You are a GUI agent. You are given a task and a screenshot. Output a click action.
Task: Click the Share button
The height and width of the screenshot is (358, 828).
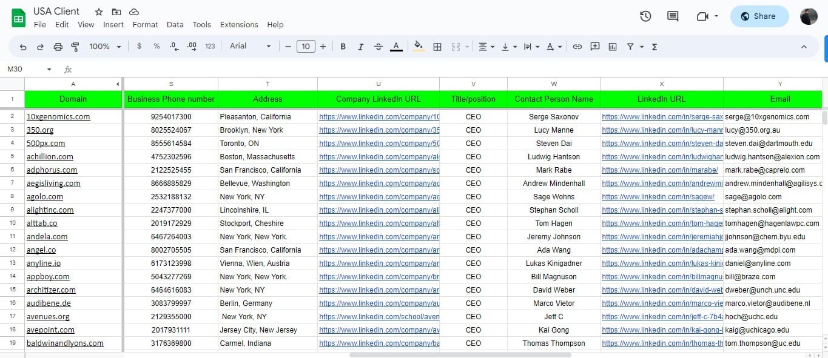[759, 16]
